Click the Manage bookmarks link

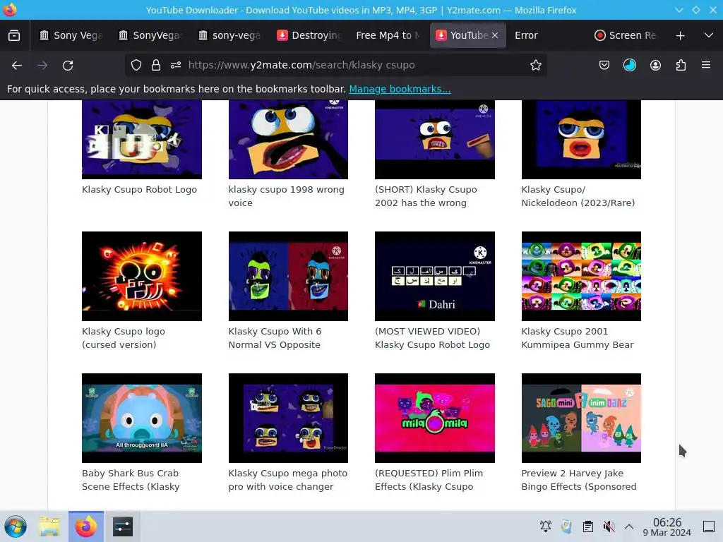tap(400, 89)
